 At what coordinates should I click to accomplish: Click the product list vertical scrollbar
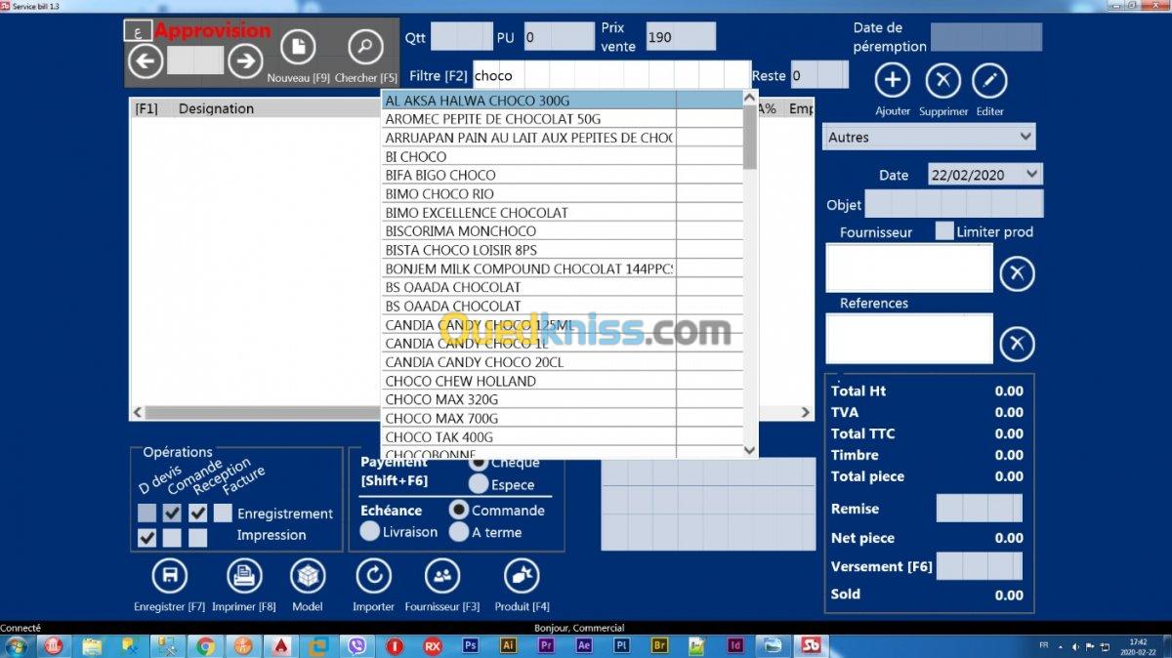click(x=750, y=273)
